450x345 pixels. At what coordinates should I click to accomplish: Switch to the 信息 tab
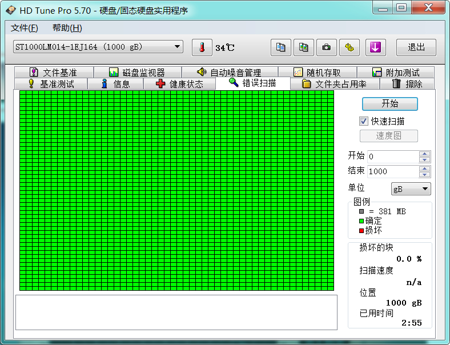[115, 84]
